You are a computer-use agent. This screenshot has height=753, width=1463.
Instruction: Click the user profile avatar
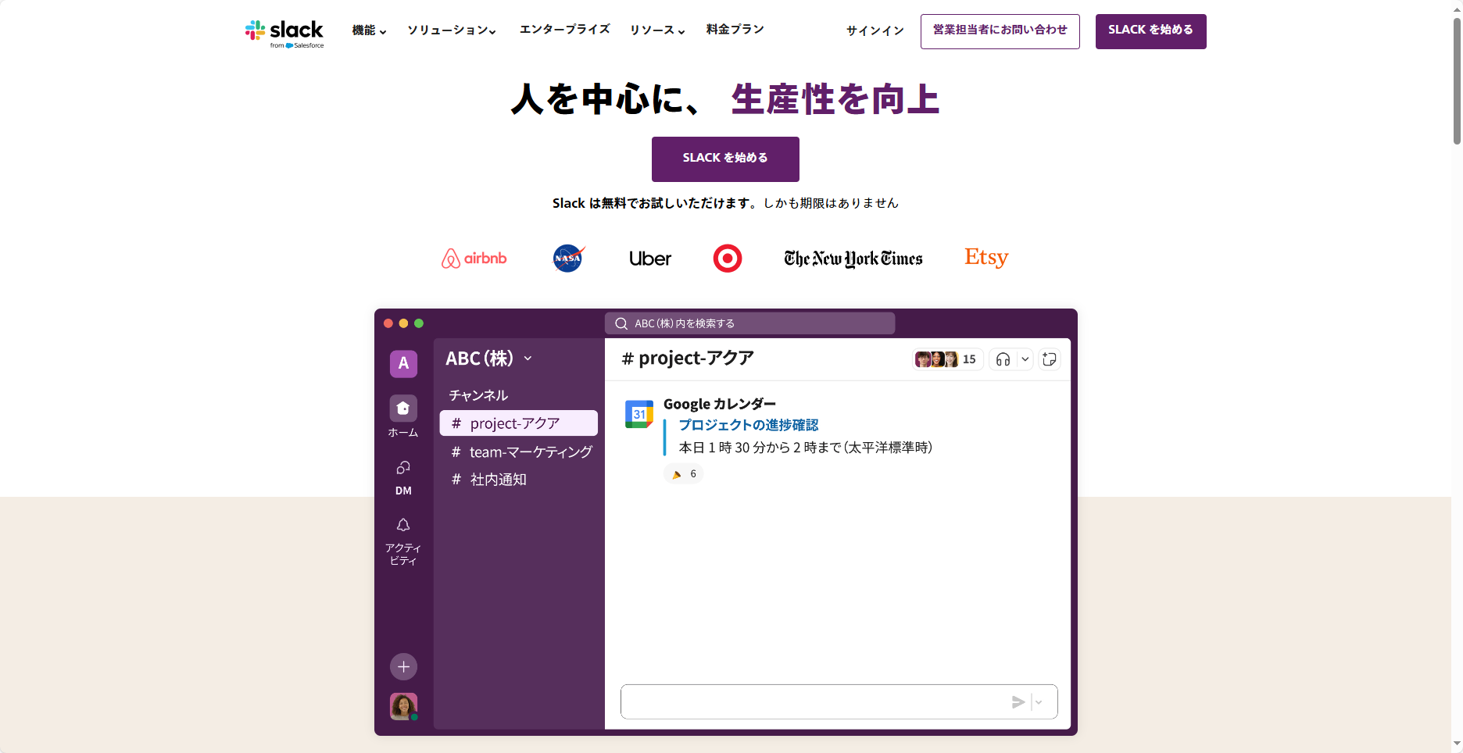point(403,706)
